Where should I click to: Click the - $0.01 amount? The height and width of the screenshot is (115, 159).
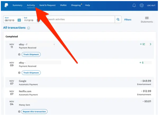(x=147, y=101)
